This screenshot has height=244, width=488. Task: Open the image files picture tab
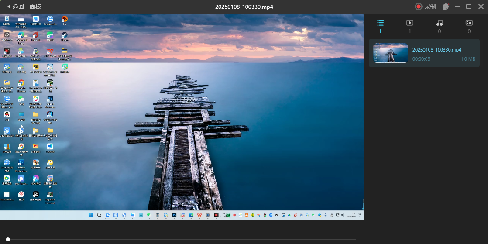469,26
